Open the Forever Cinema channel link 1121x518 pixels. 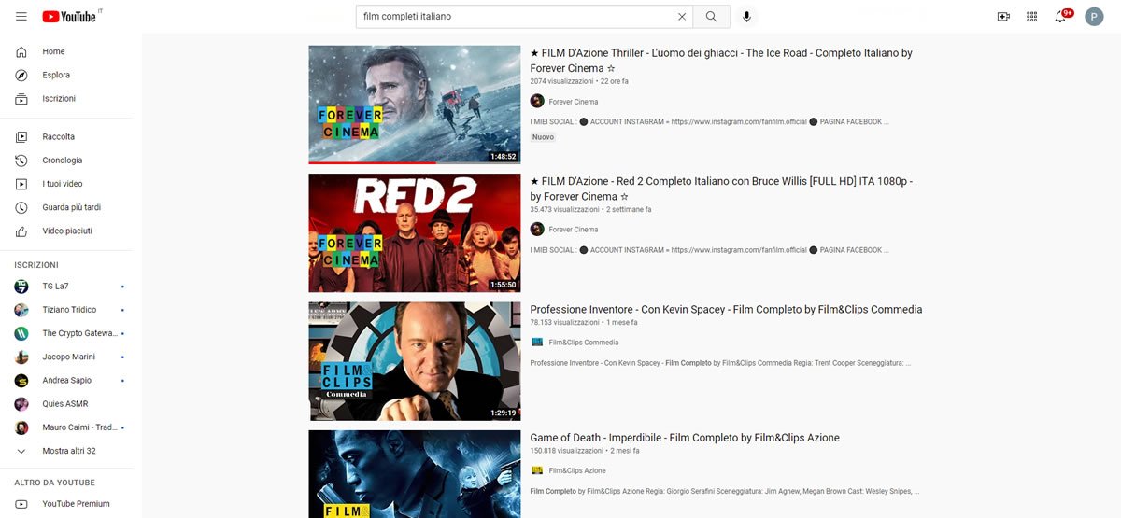tap(573, 102)
